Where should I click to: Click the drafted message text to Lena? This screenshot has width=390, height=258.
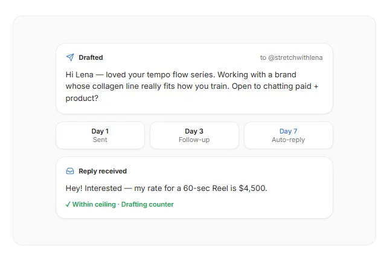[x=192, y=86]
